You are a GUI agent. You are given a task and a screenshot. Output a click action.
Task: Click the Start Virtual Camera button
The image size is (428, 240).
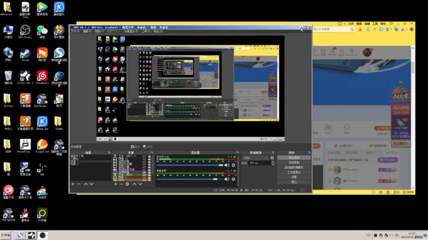pos(294,167)
